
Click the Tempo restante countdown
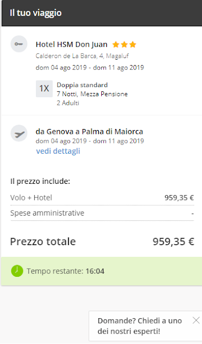point(65,271)
